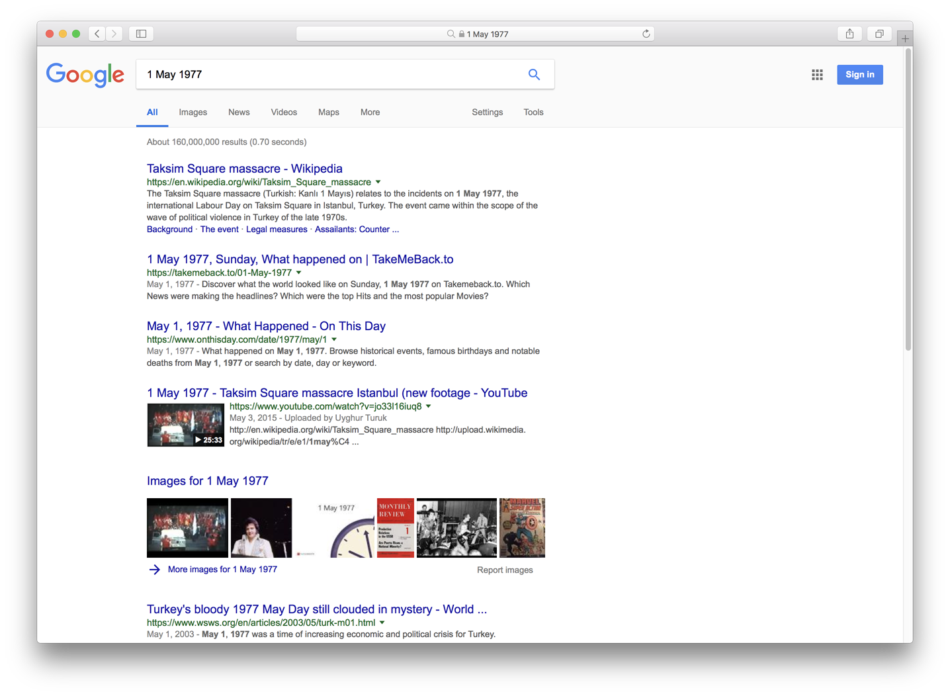Expand onthisday.com result dropdown arrow

pos(334,339)
